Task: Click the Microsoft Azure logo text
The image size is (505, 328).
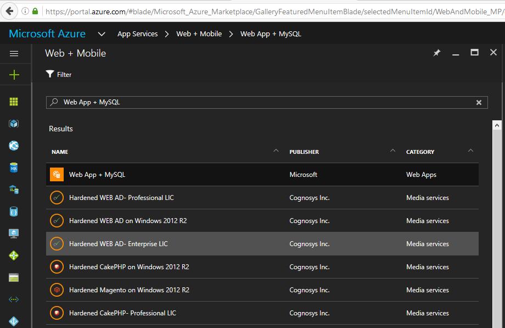Action: 47,34
